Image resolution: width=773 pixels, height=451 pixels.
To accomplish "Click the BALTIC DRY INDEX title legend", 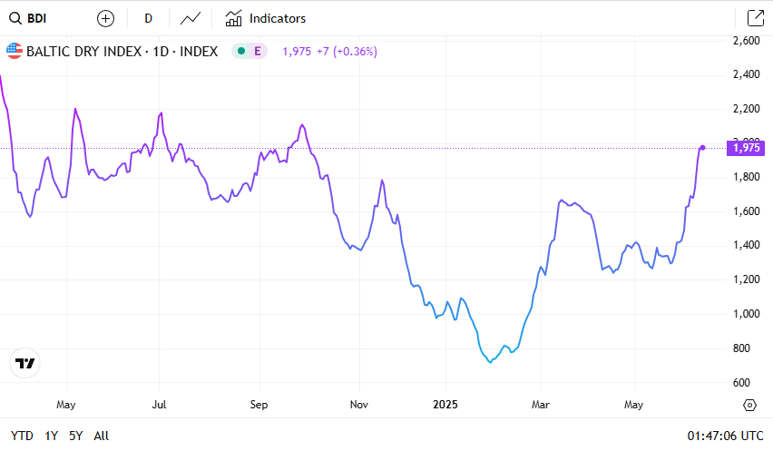I will pyautogui.click(x=121, y=52).
